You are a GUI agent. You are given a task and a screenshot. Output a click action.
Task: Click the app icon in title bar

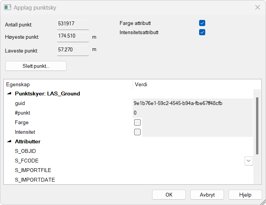pyautogui.click(x=7, y=7)
